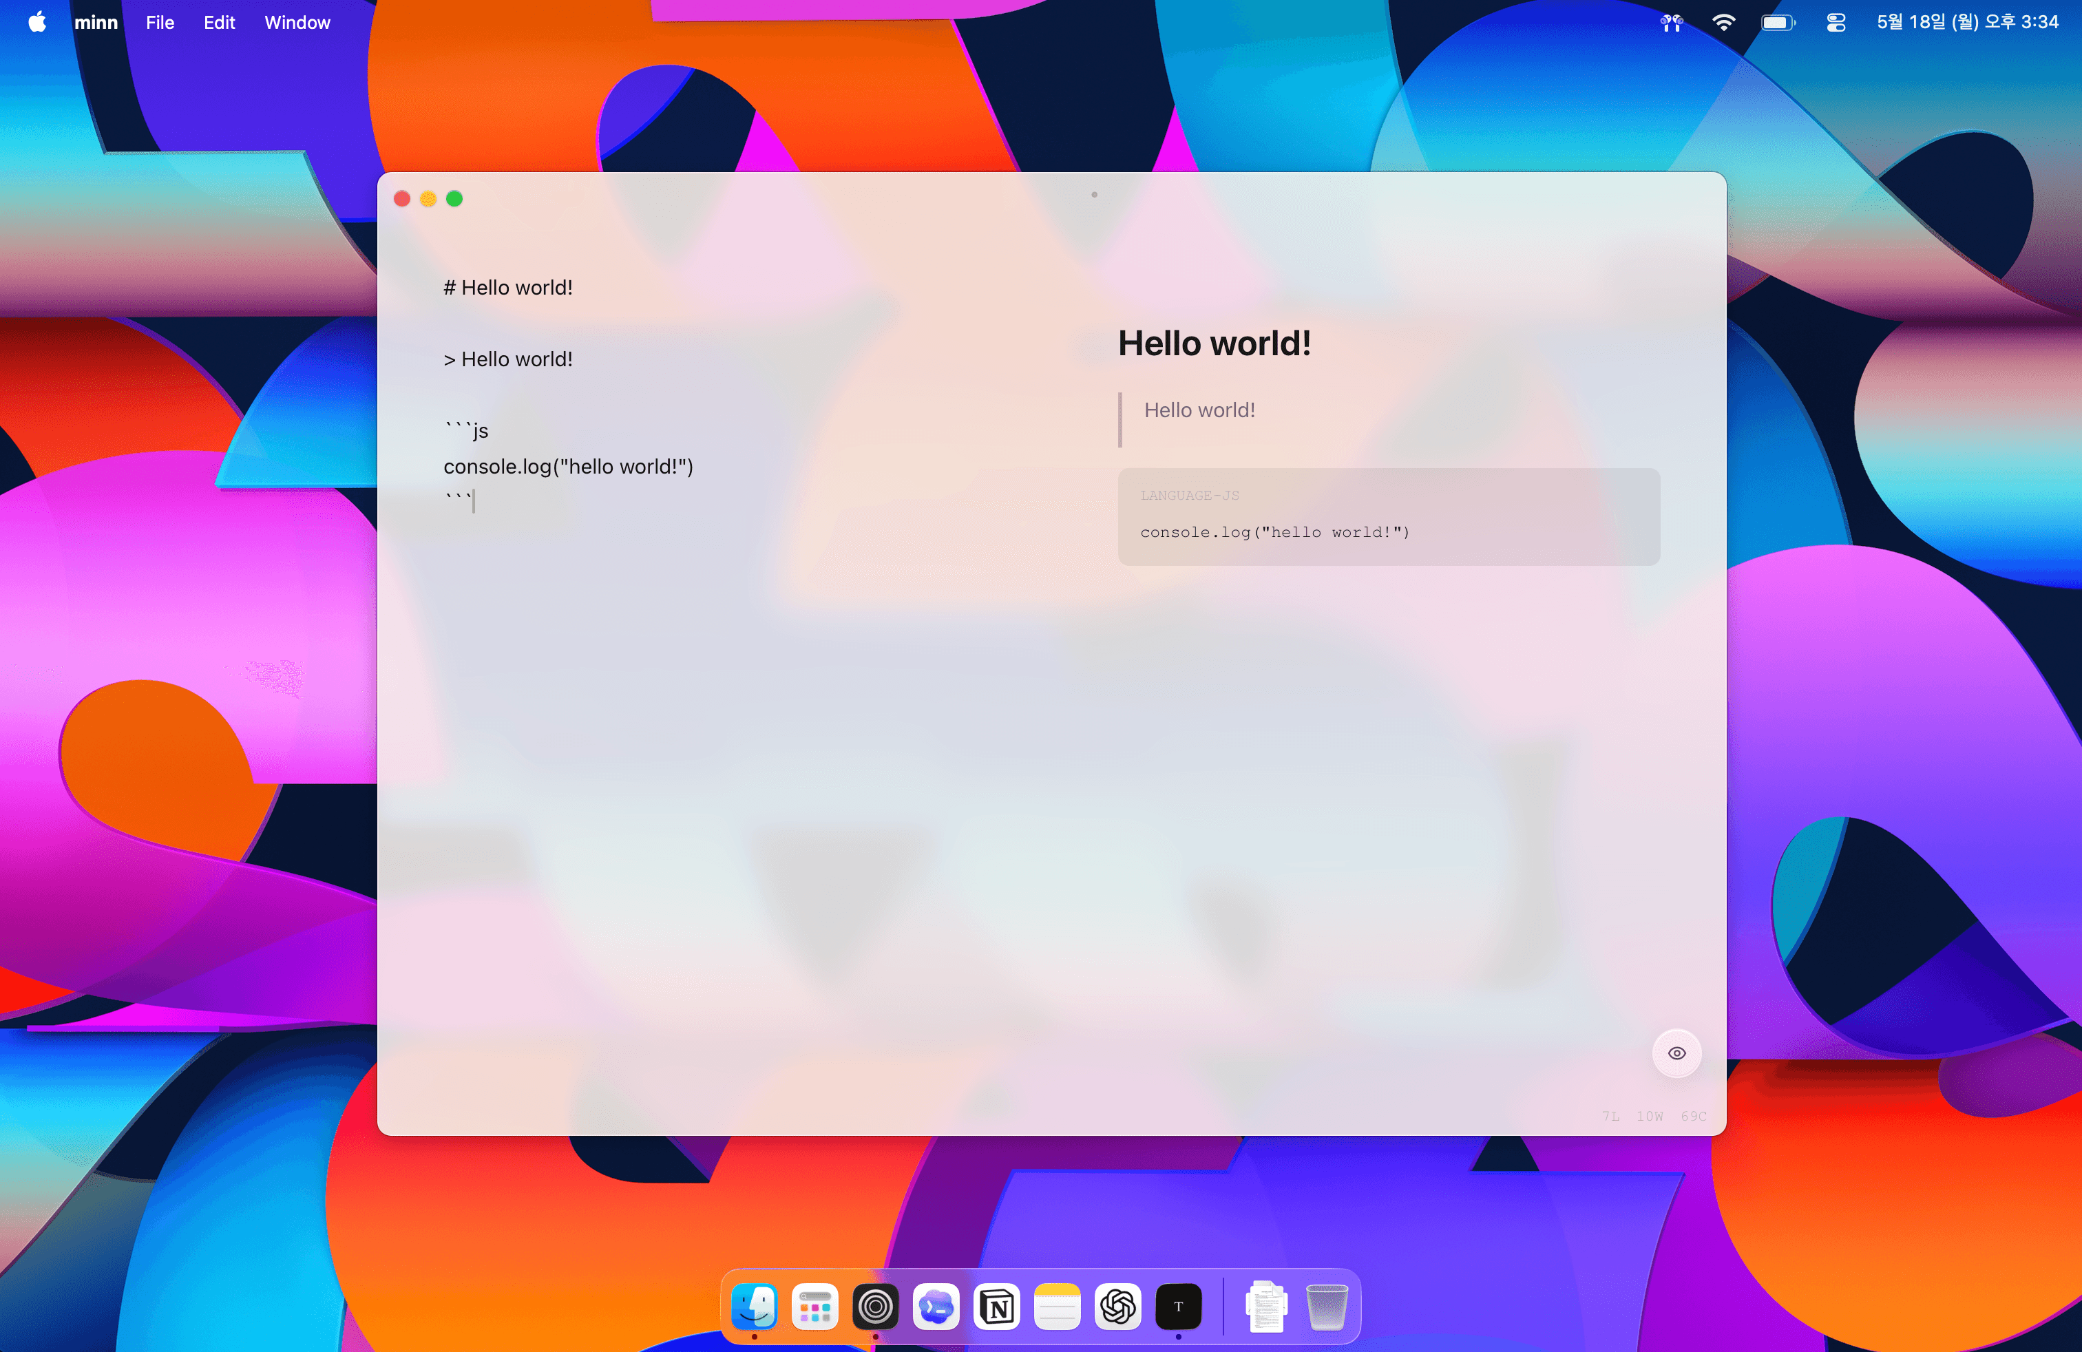Click the "69C" character count in the status bar
The width and height of the screenshot is (2082, 1352).
1694,1117
